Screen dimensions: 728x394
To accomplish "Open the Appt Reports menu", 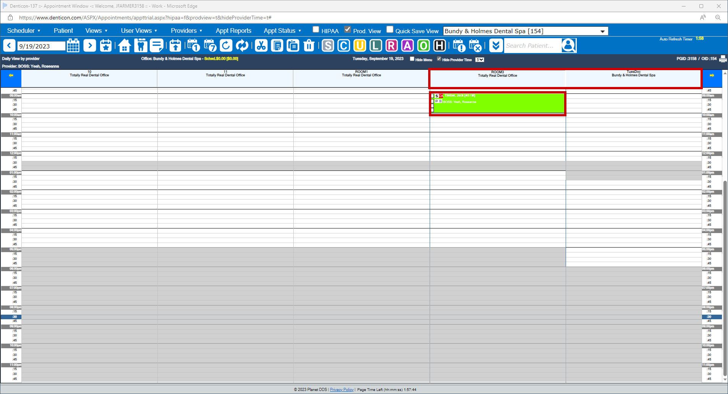I will (233, 31).
